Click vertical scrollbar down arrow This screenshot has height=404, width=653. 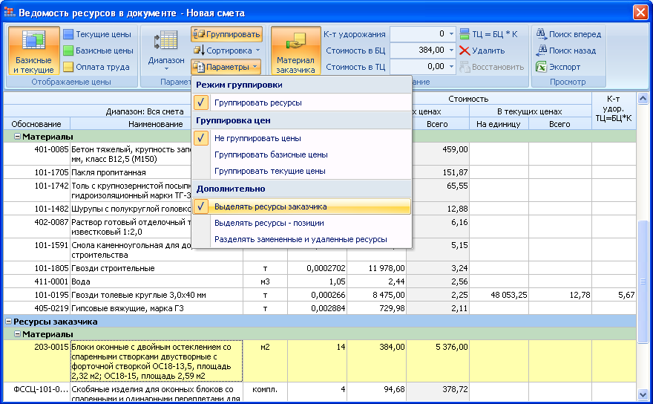pos(643,394)
